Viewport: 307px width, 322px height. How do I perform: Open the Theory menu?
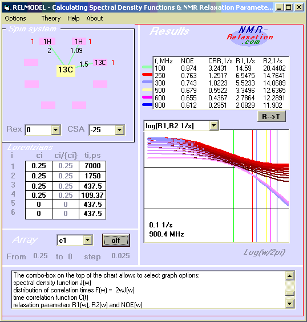click(x=51, y=18)
